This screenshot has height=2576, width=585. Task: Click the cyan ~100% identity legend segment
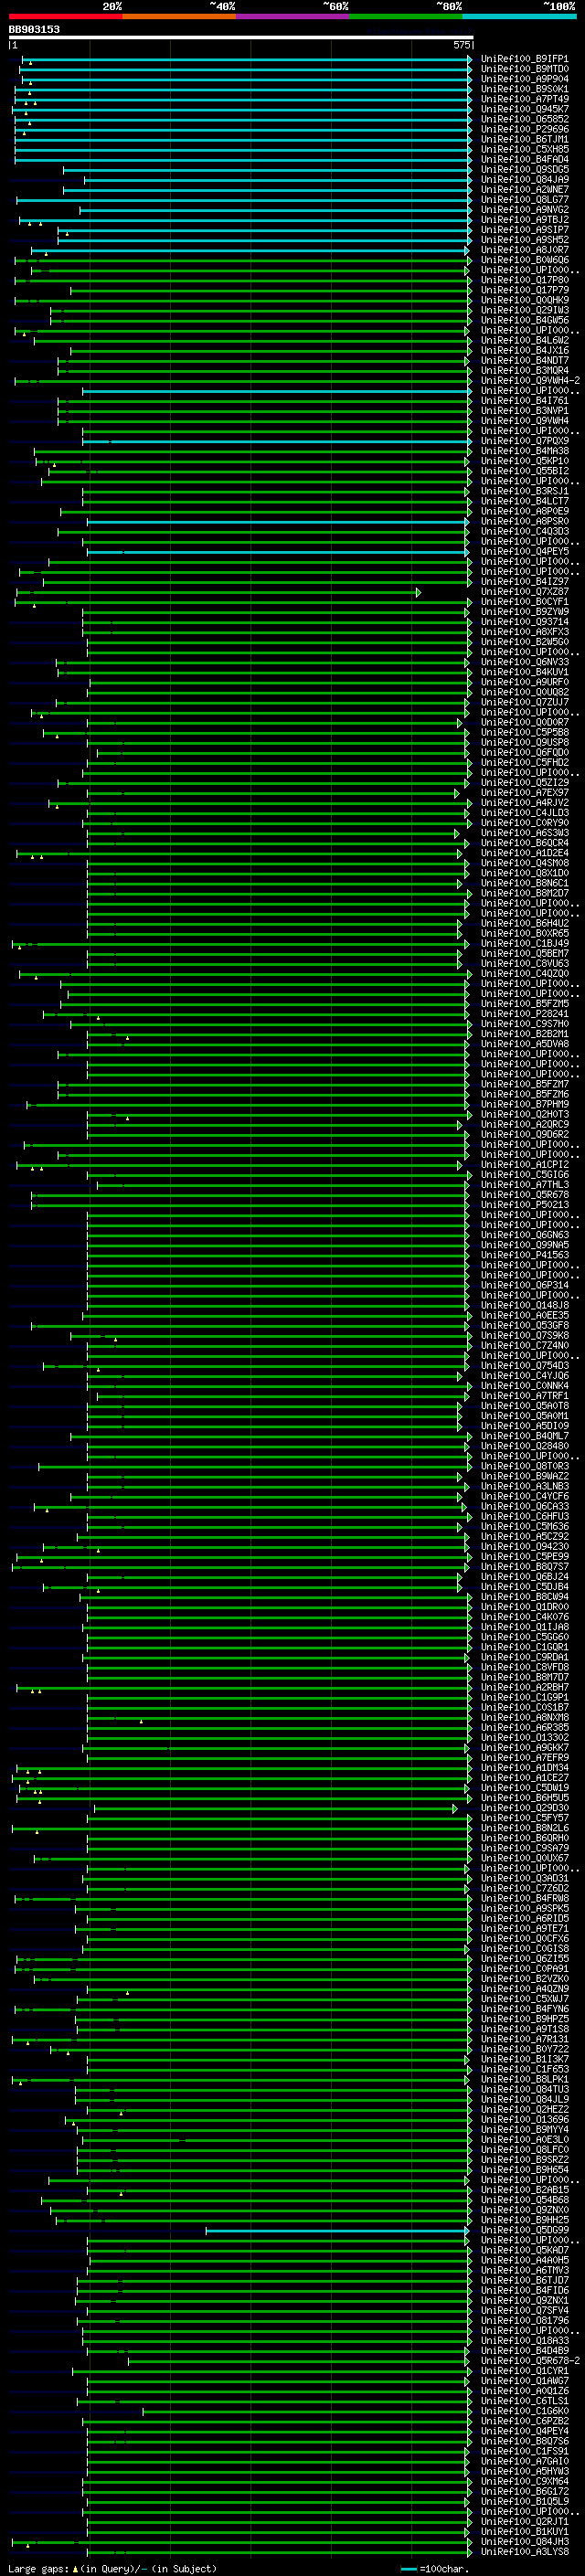(x=519, y=17)
